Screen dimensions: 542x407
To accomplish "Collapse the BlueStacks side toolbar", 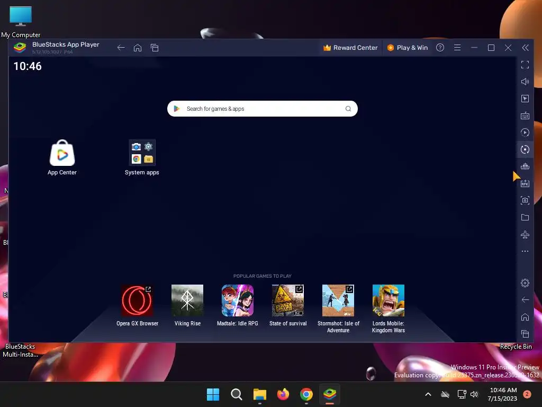I will (525, 48).
